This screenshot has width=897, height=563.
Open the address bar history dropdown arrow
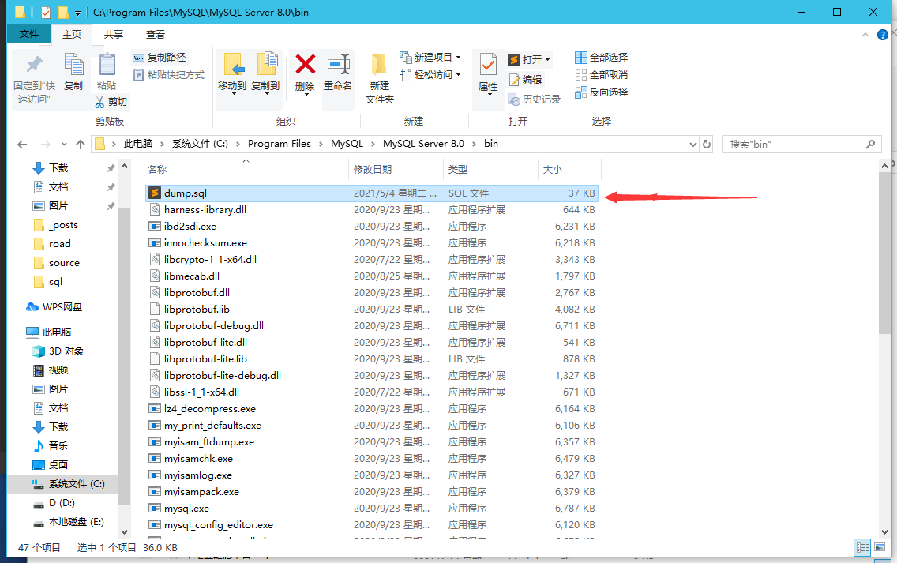pos(693,145)
